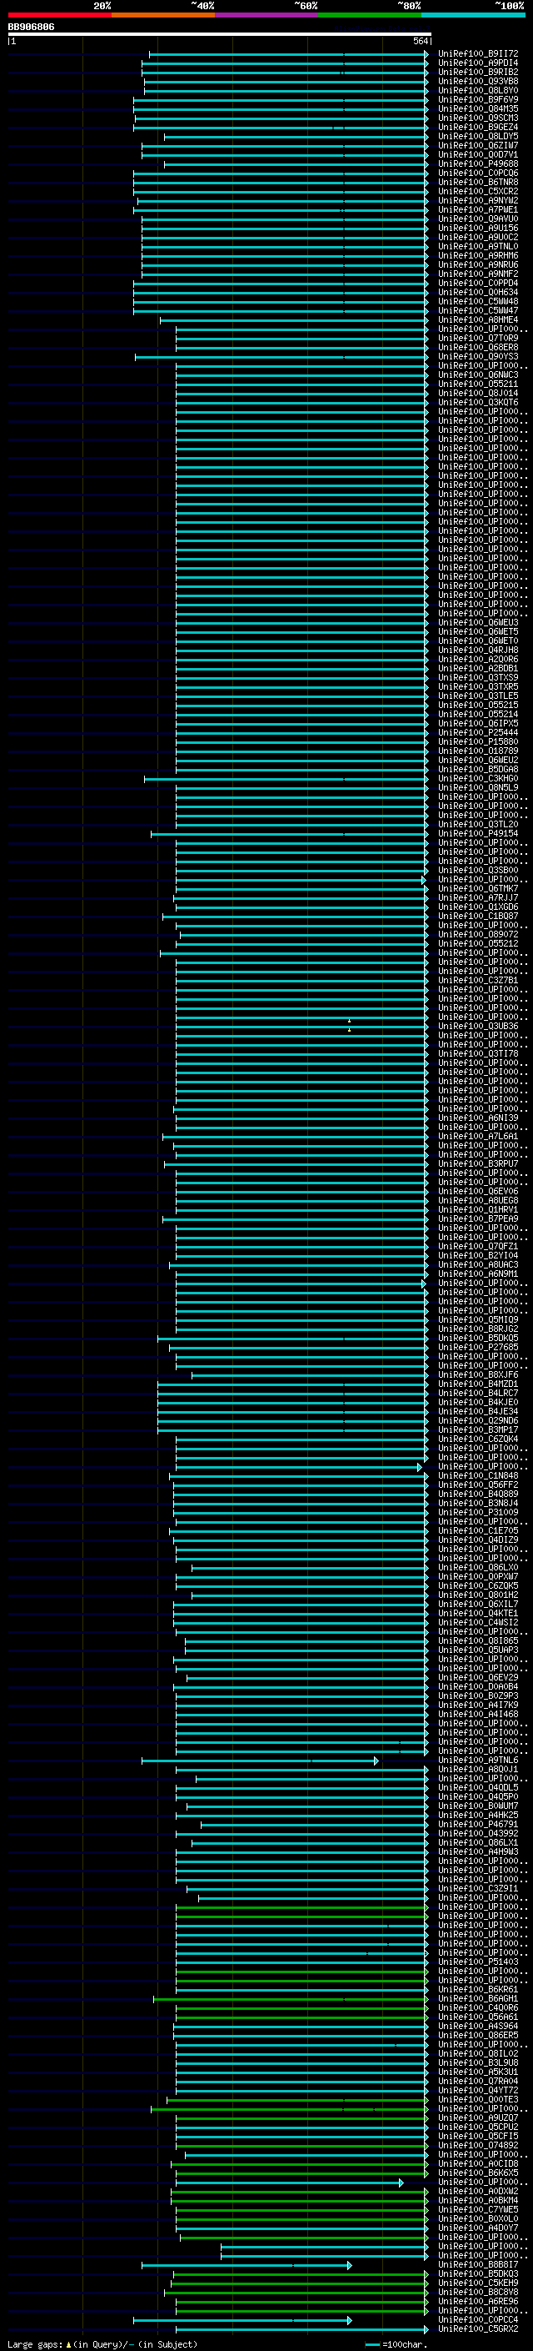Viewport: 533px width, 2351px height.
Task: Open hit UniRef100_Q4RJH8
Action: 477,650
